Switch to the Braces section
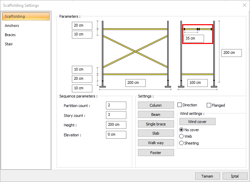The image size is (250, 182). pos(10,35)
